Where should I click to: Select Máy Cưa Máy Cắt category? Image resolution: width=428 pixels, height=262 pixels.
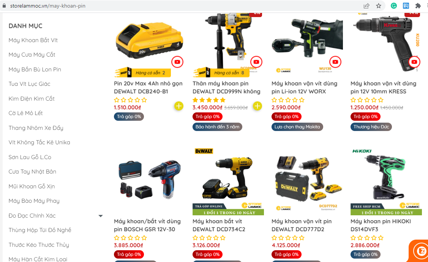tap(32, 55)
